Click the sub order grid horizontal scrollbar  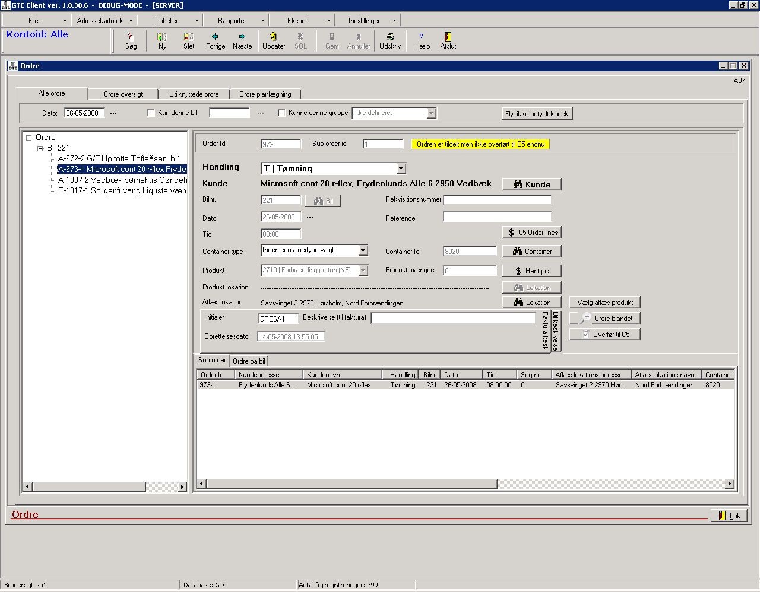466,484
